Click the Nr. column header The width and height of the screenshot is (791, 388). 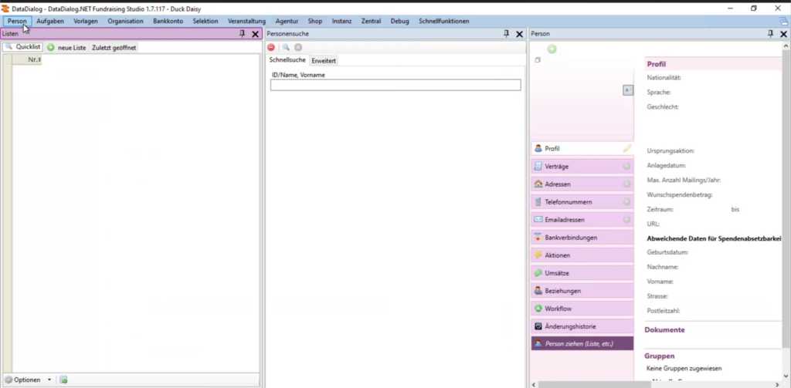pyautogui.click(x=27, y=60)
